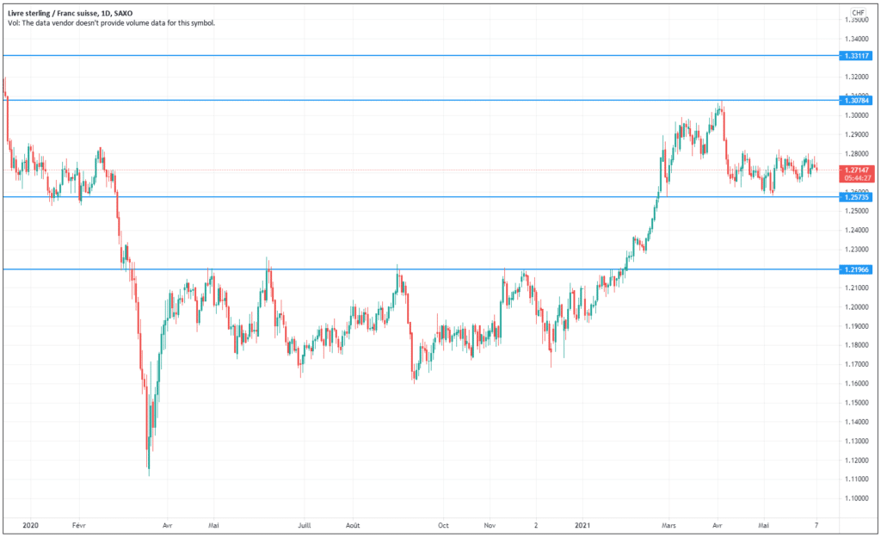Click the 1.25000 price axis label

pos(857,211)
